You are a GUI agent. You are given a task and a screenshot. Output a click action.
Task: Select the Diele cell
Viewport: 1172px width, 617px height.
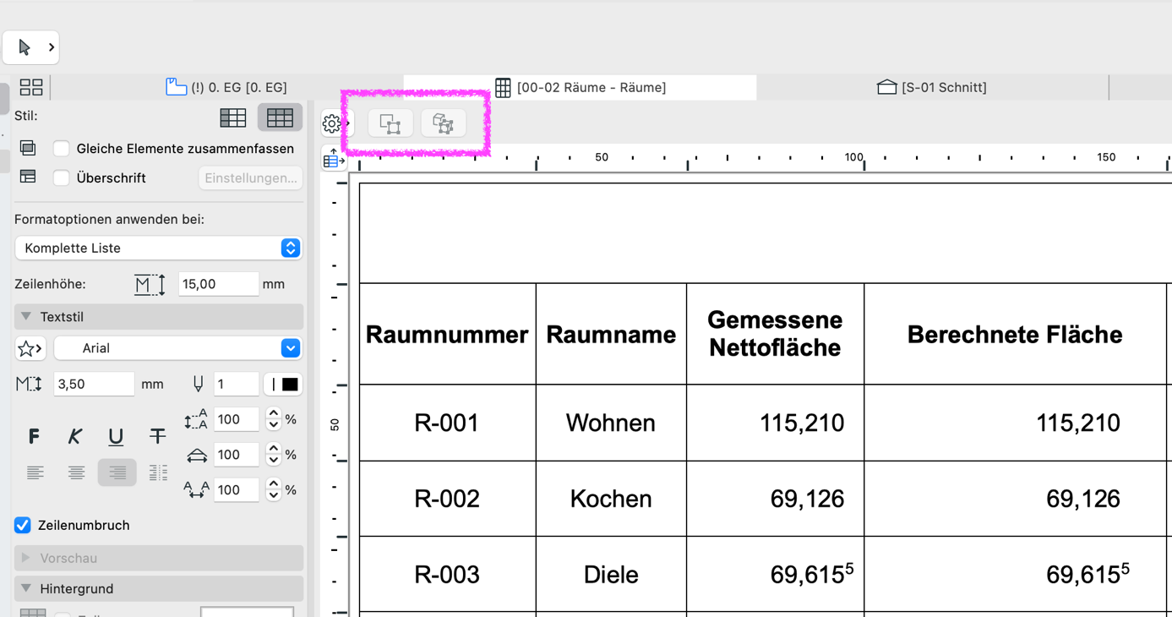[611, 575]
